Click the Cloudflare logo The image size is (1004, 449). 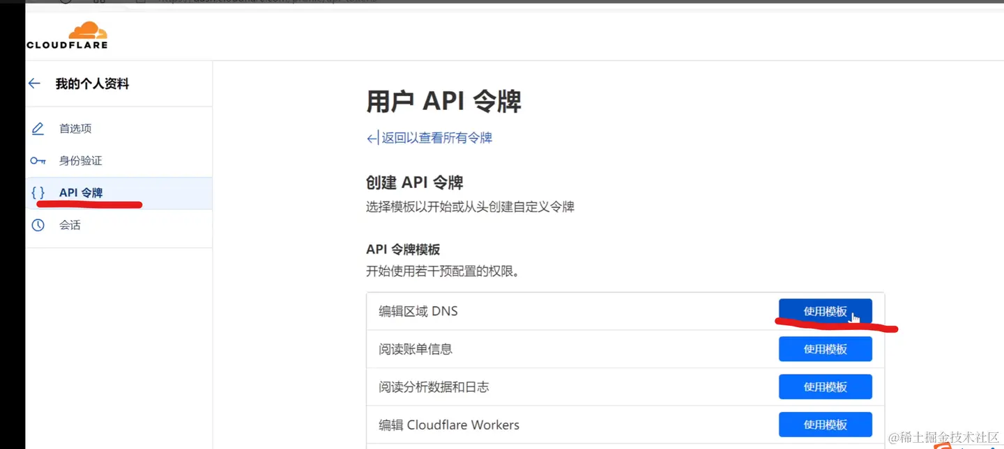[x=67, y=36]
